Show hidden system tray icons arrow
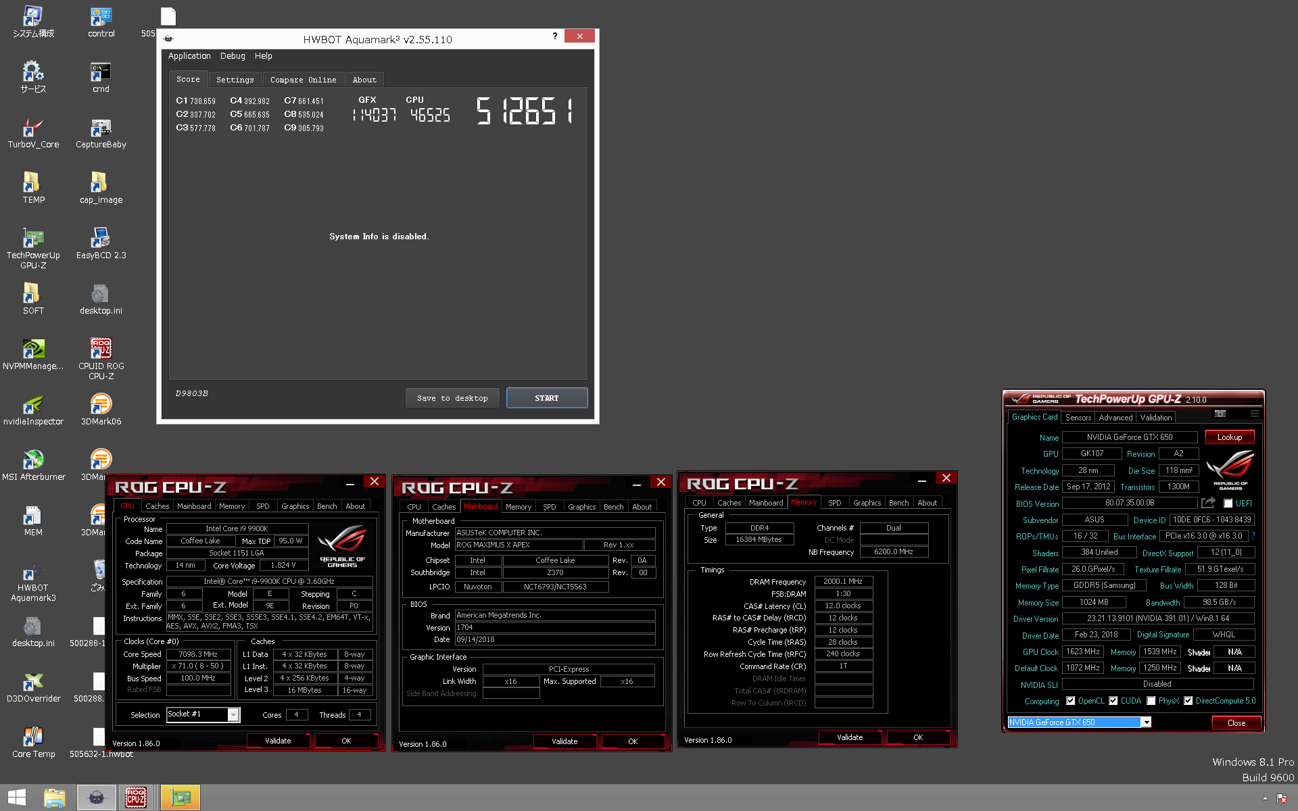The width and height of the screenshot is (1298, 811). click(1264, 798)
